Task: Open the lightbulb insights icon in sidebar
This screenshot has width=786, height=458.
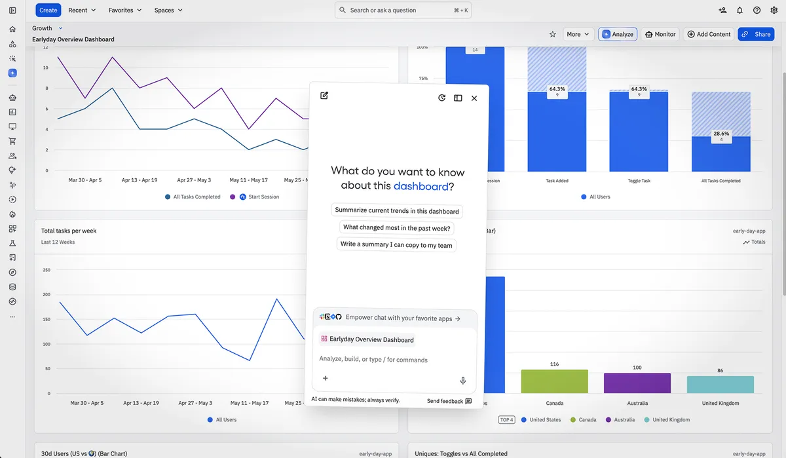Action: [x=12, y=170]
